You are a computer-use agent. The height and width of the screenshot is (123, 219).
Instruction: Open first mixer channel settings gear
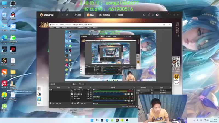(x=132, y=94)
